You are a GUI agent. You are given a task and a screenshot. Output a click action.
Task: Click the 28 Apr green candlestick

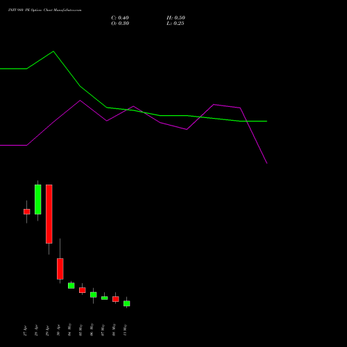[38, 199]
